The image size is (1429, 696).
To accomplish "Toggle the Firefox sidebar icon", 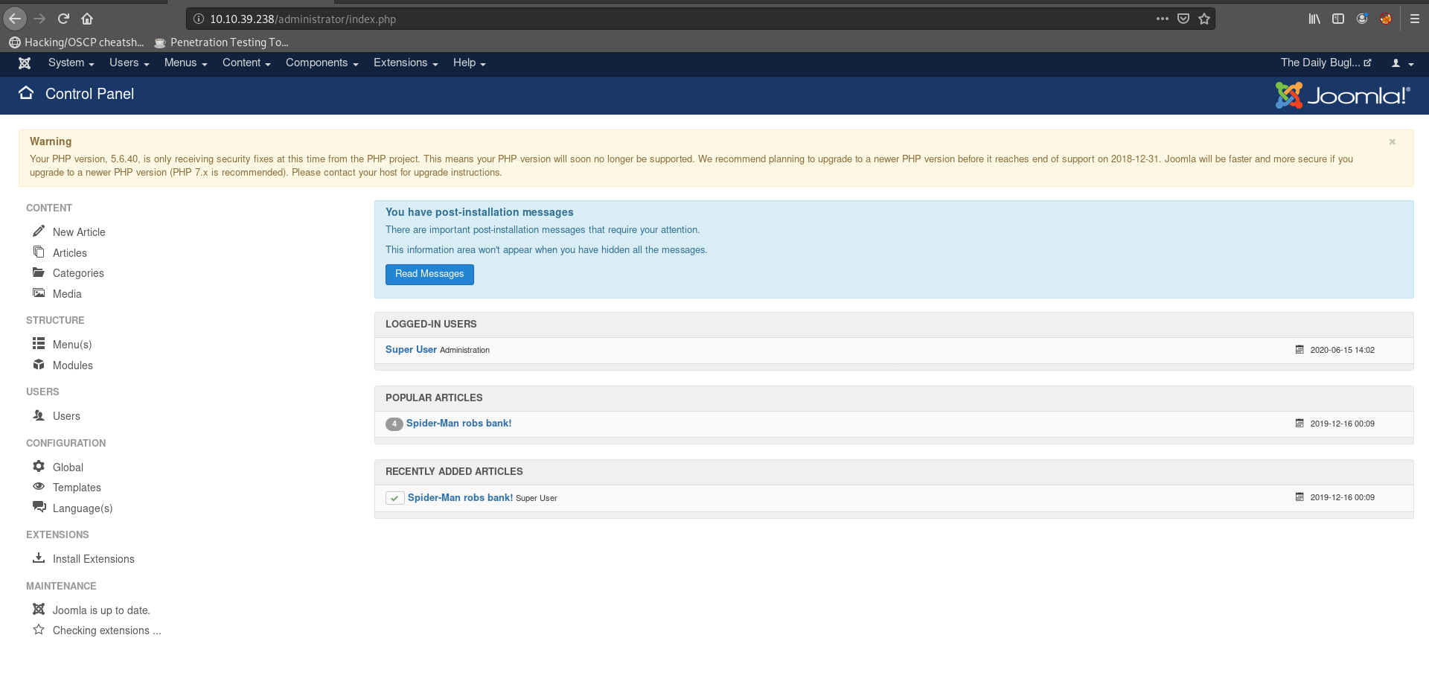I will (1338, 19).
